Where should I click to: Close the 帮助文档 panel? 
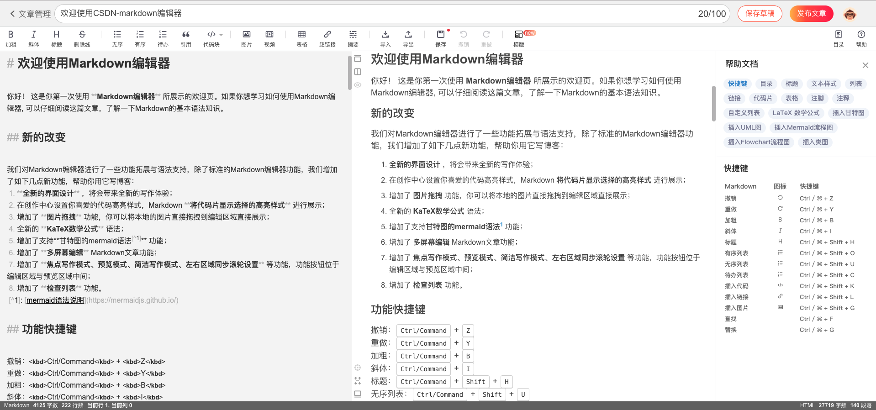click(x=865, y=65)
